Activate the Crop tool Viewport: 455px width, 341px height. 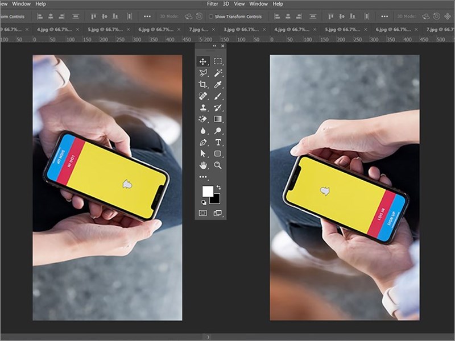(x=203, y=84)
